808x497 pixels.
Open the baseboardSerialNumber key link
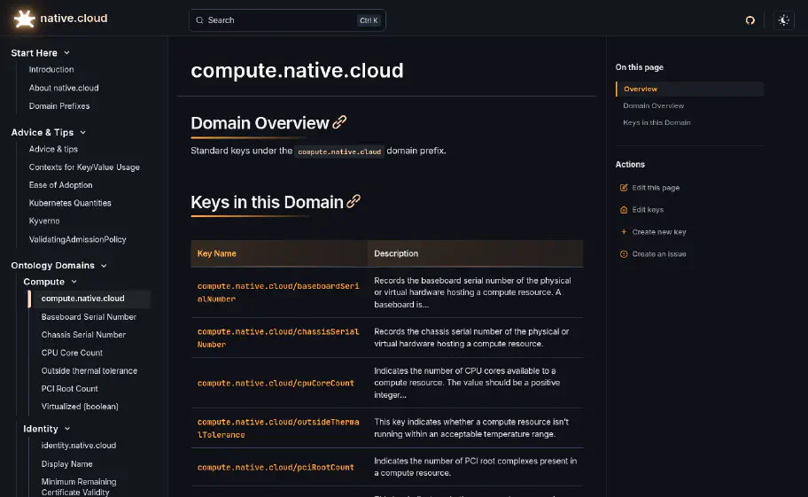(278, 292)
